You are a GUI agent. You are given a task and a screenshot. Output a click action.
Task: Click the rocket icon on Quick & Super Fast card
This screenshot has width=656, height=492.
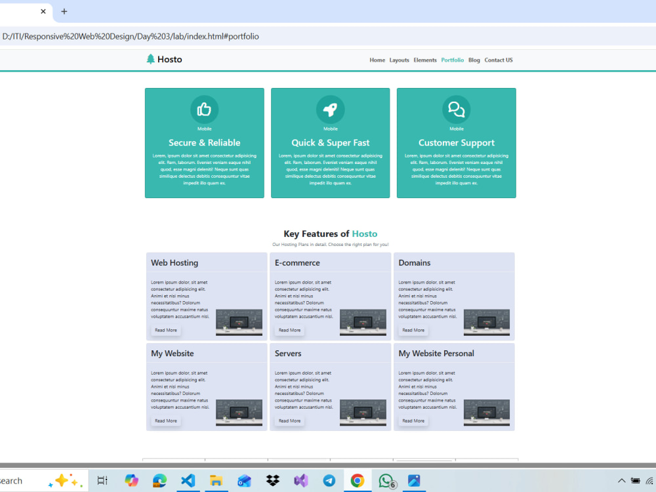click(x=330, y=110)
